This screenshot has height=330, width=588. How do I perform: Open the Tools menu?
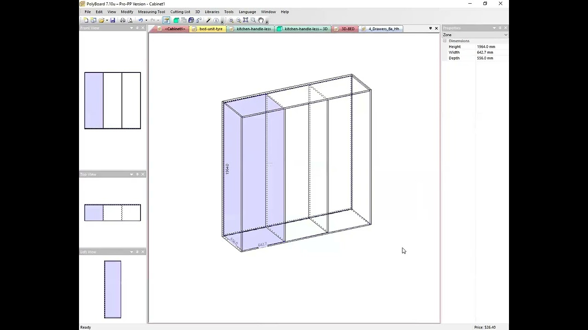point(229,12)
